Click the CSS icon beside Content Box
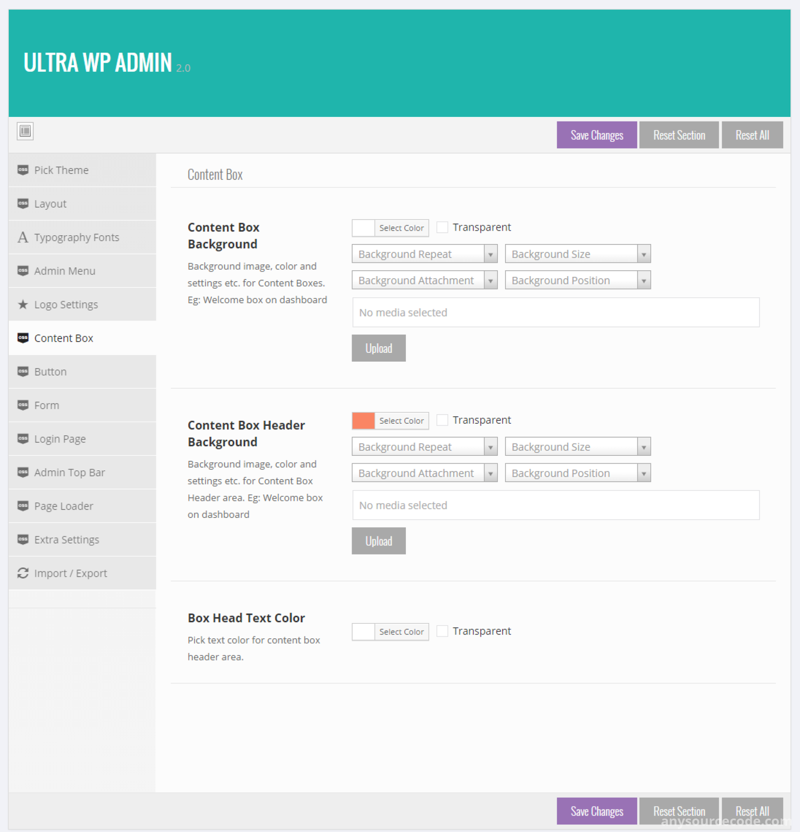This screenshot has width=800, height=832. click(x=23, y=338)
